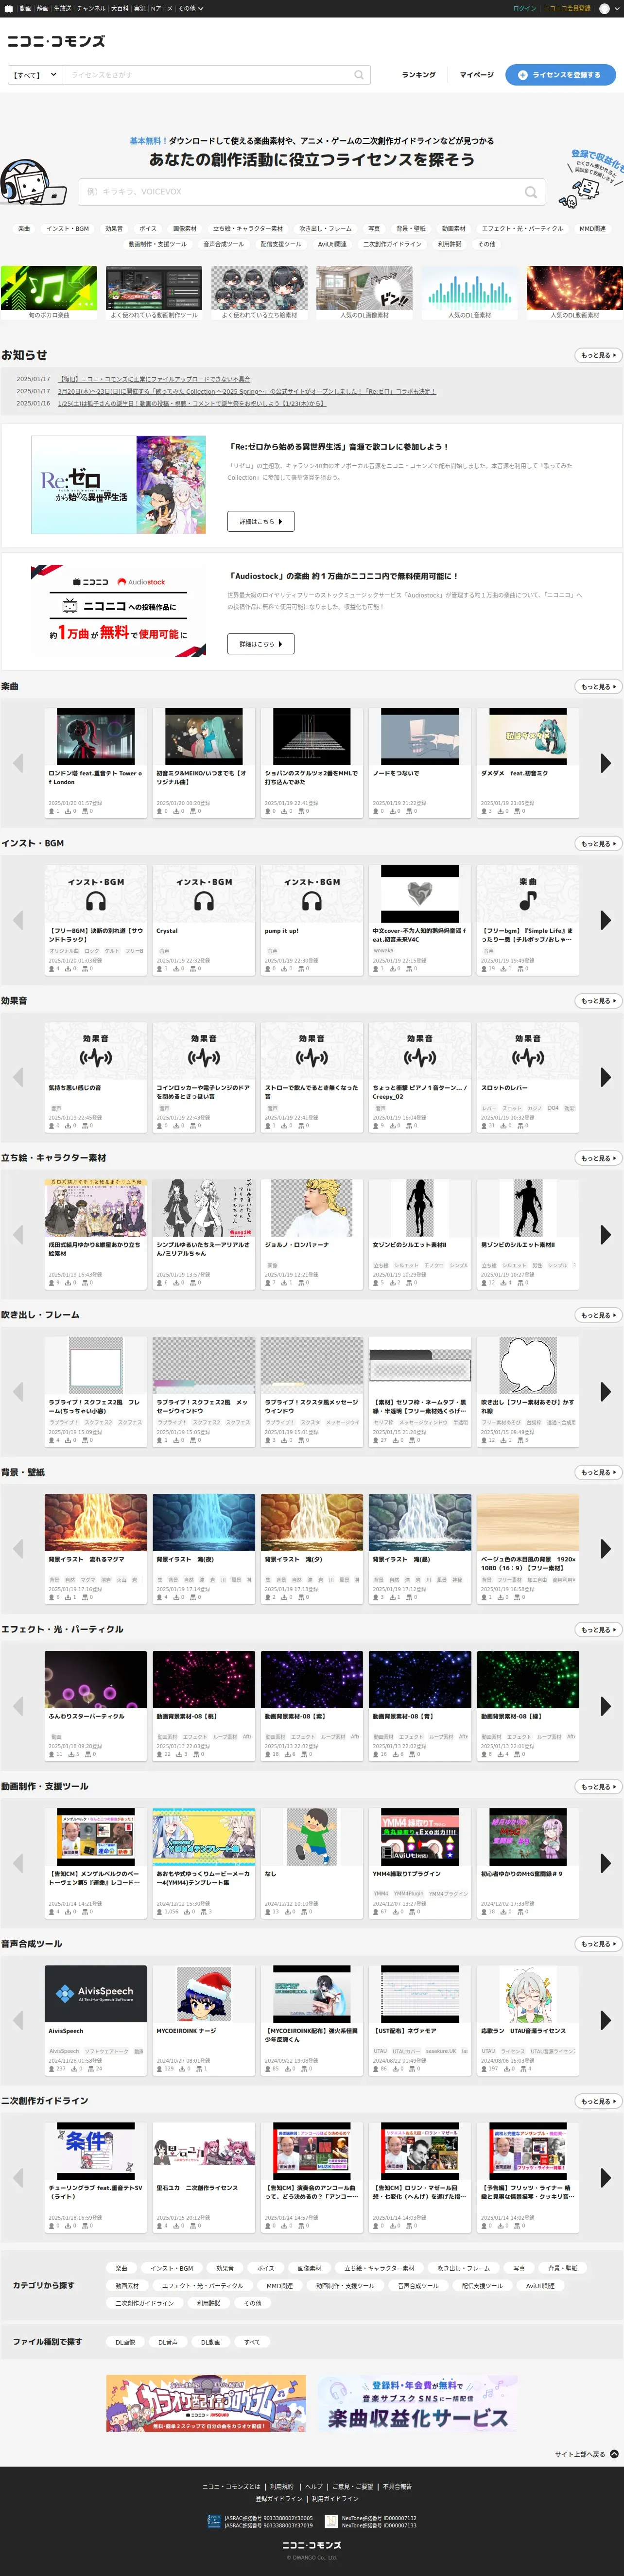Click the footer ニコニ・コモンズ logo

[x=312, y=2545]
